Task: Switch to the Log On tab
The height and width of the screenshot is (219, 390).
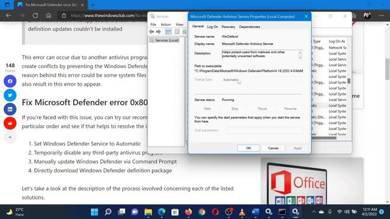Action: (213, 27)
